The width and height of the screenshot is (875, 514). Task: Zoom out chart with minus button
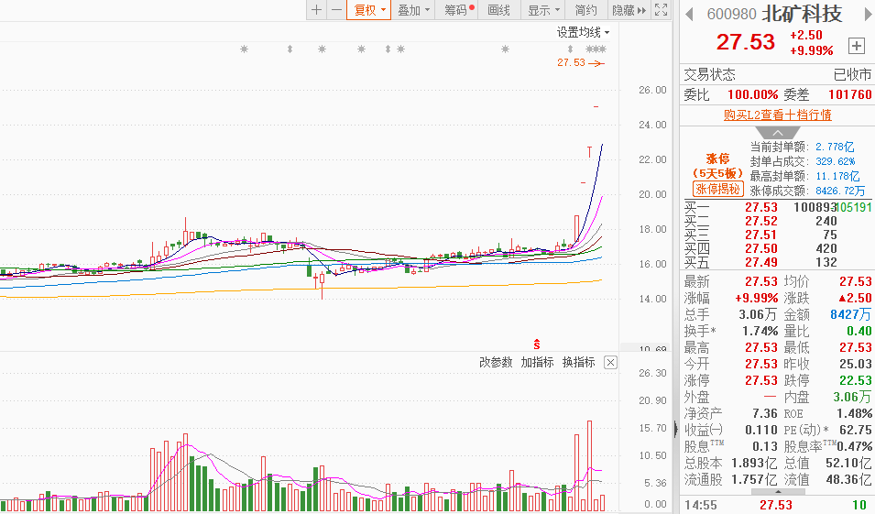click(336, 9)
